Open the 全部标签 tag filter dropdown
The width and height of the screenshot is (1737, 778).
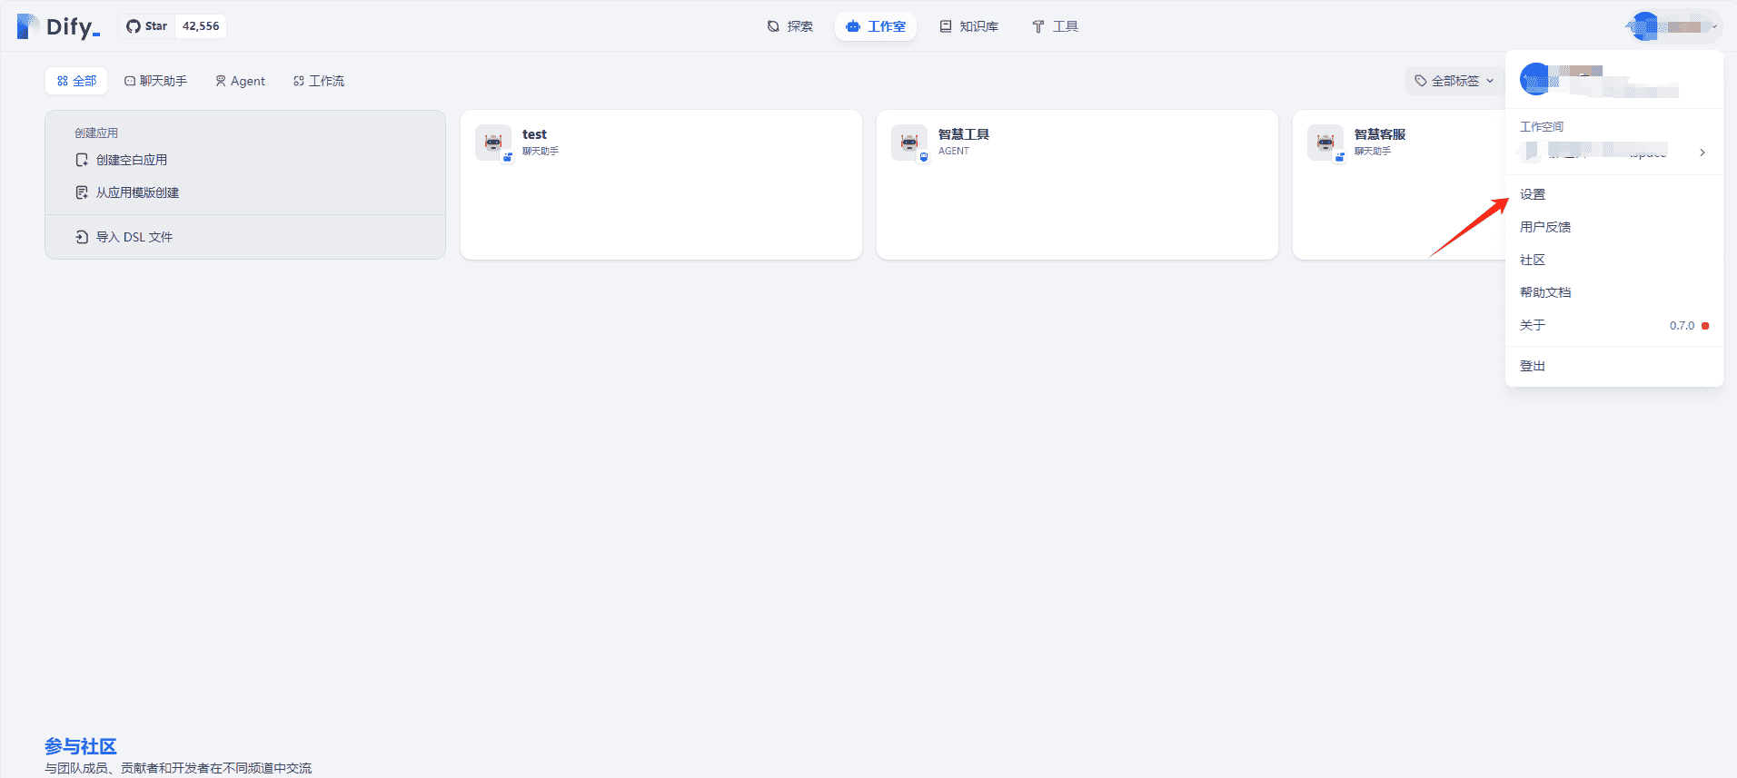(1454, 81)
